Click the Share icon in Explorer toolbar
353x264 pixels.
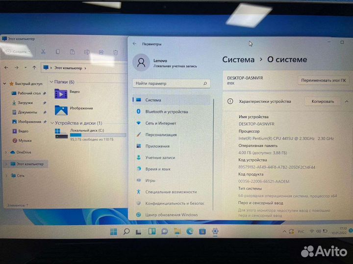point(101,52)
